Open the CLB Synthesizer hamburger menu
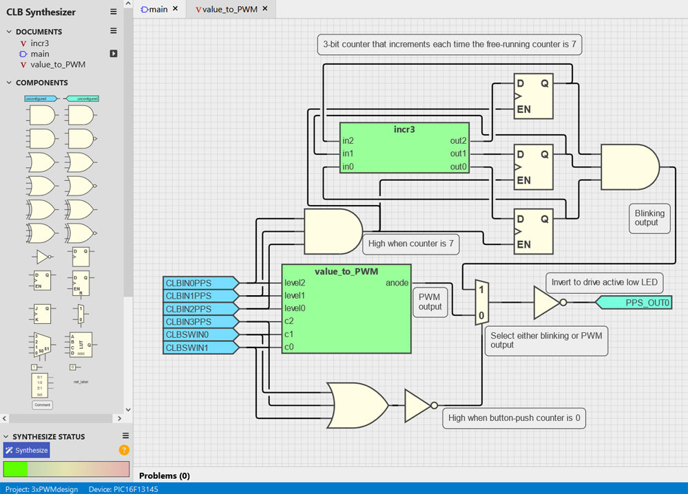This screenshot has width=688, height=494. click(114, 12)
